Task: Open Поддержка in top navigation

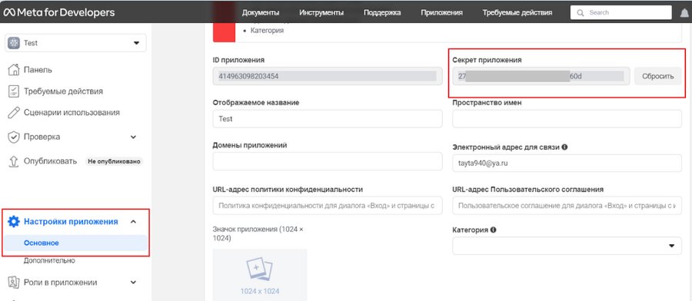Action: point(382,13)
